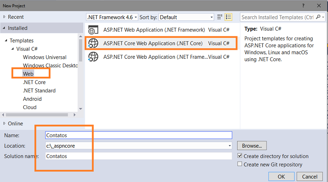Screen dimensions: 328x182
Task: Close the New Project dialog
Action: [319, 6]
